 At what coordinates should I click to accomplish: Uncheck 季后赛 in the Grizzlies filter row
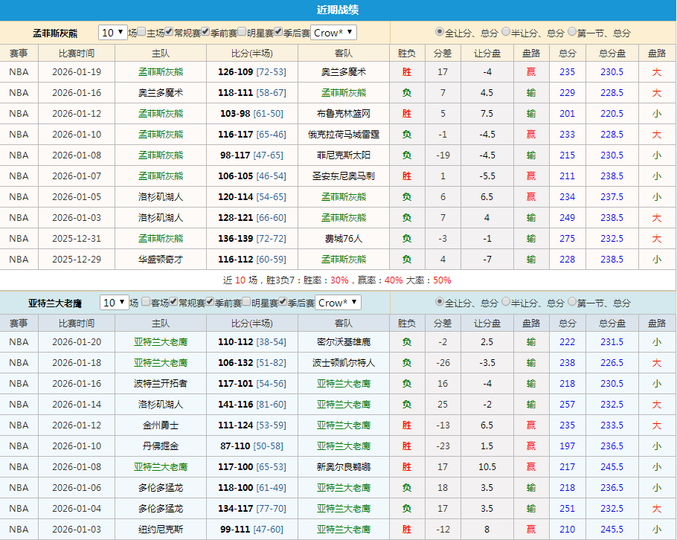click(277, 33)
